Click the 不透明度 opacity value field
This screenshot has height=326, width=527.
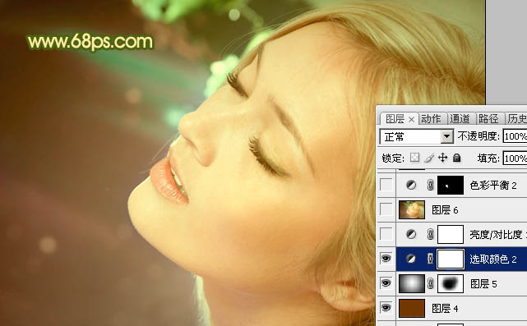click(515, 136)
